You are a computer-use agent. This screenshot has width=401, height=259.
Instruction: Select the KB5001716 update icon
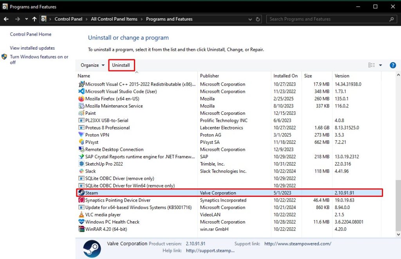(81, 207)
